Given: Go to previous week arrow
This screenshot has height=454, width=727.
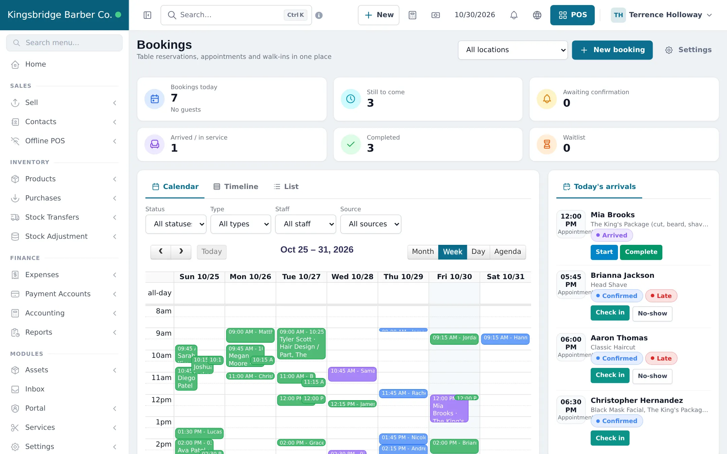Looking at the screenshot, I should click(x=161, y=252).
